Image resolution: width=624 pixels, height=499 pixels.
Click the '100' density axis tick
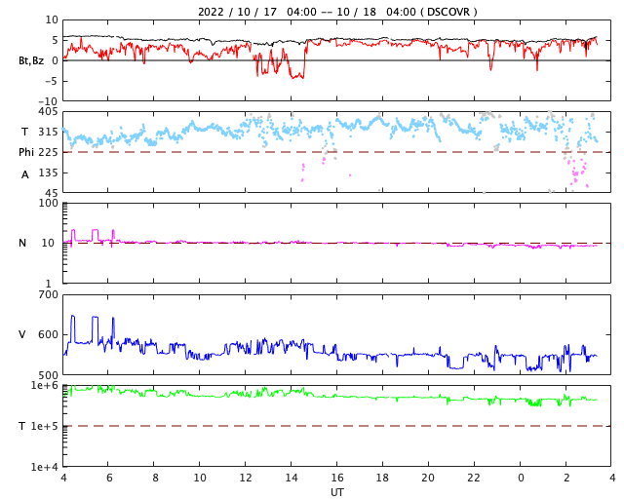click(48, 203)
